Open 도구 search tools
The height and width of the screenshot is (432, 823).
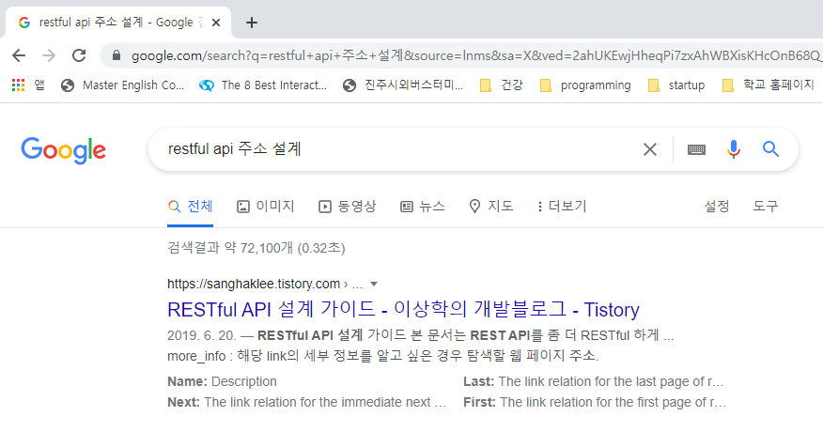[x=766, y=207]
